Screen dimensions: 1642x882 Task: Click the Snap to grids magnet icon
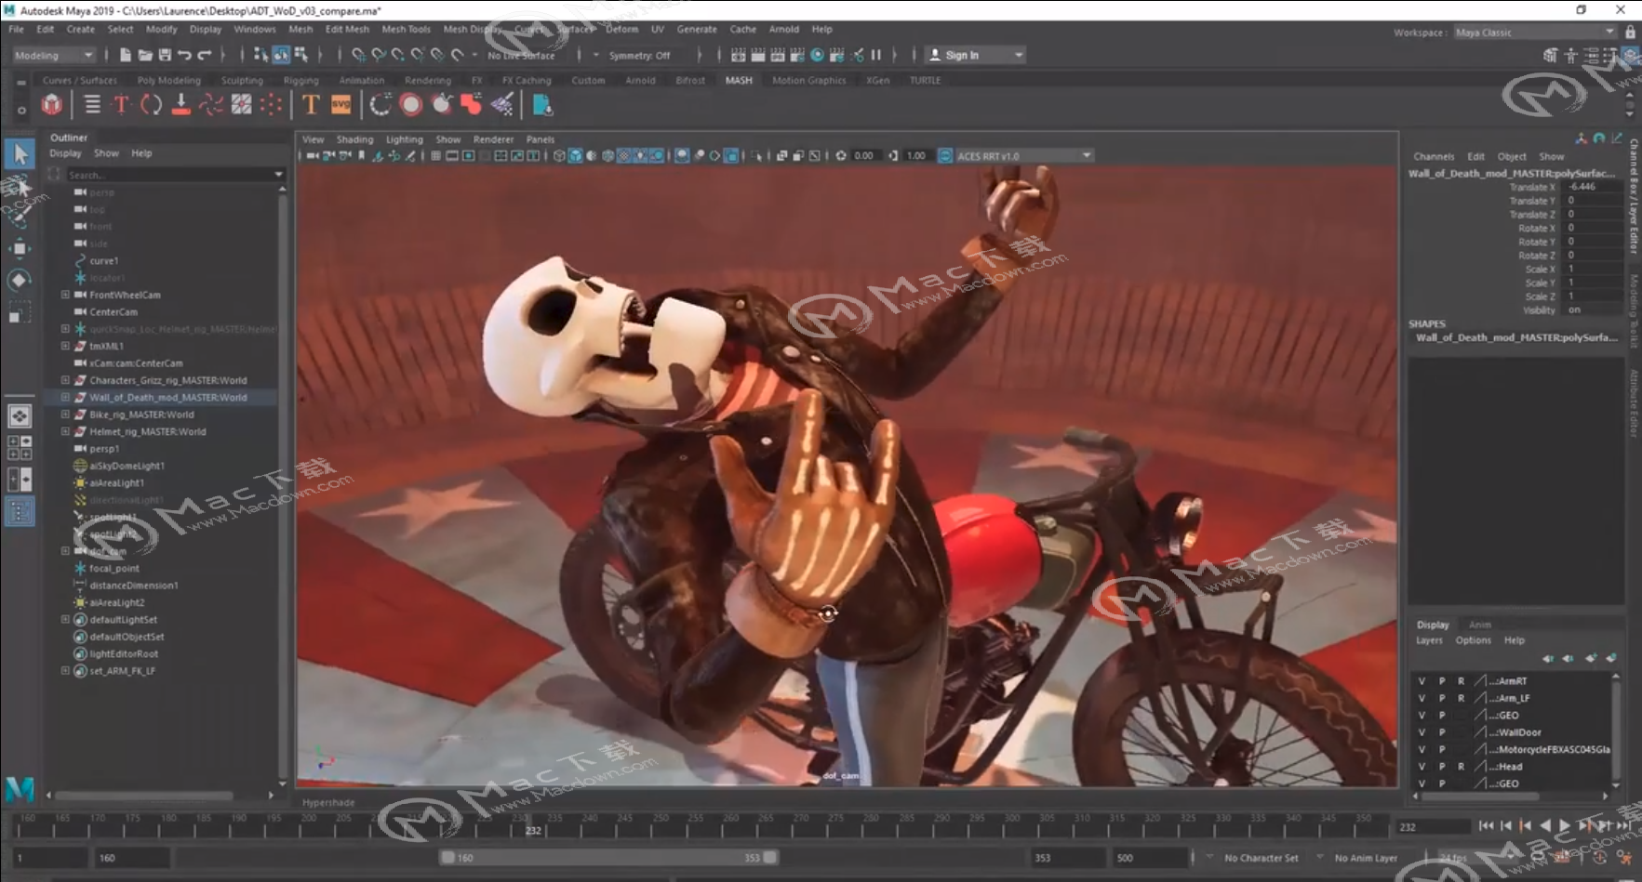coord(359,55)
